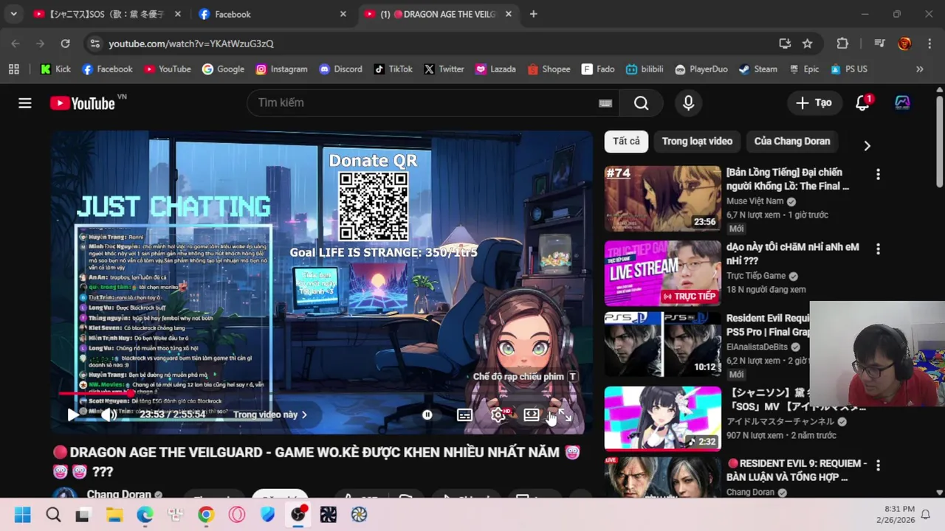
Task: Open the on-screen keyboard icon in search
Action: pyautogui.click(x=605, y=103)
